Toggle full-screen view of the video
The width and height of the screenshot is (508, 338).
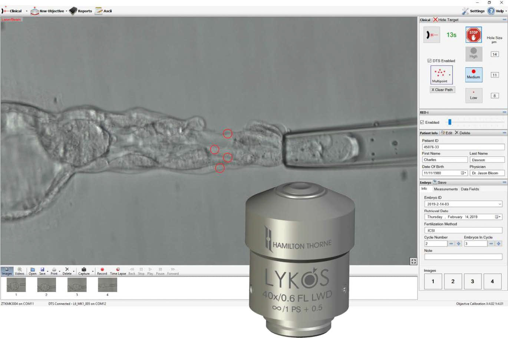click(413, 261)
